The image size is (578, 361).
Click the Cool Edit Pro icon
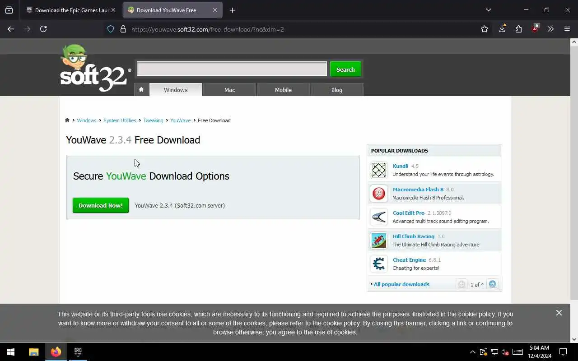click(379, 217)
